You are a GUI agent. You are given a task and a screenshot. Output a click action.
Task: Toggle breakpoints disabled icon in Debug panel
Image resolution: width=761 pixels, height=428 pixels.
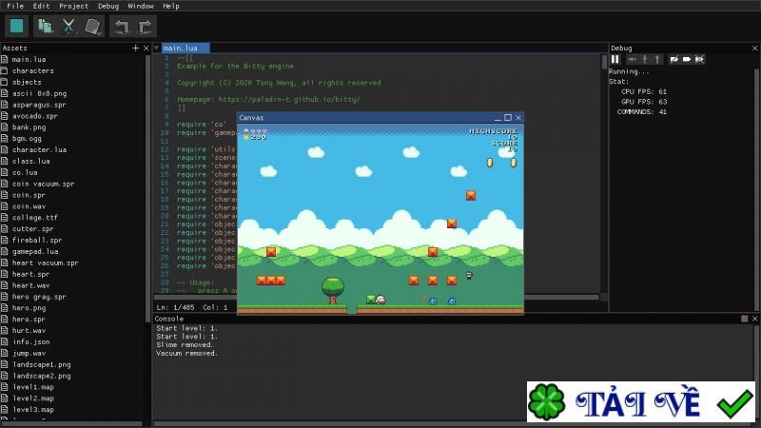674,59
